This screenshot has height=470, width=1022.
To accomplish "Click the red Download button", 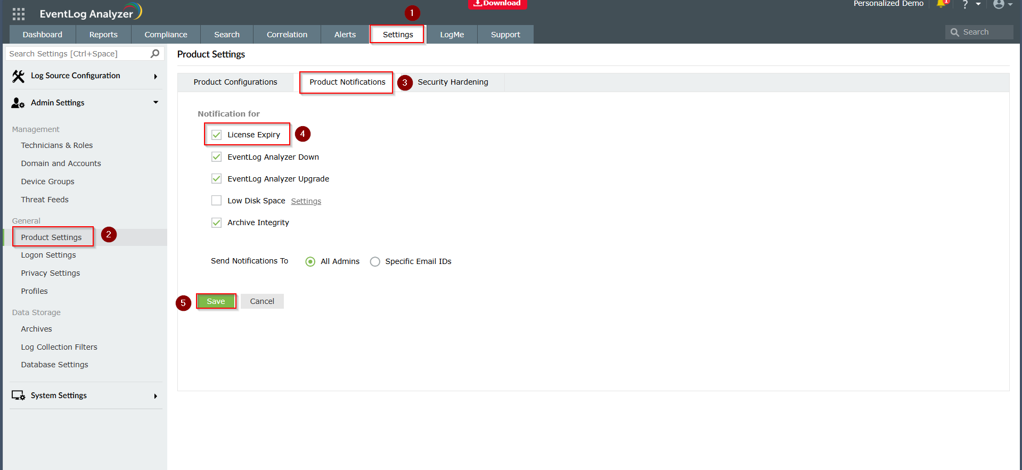I will coord(497,4).
